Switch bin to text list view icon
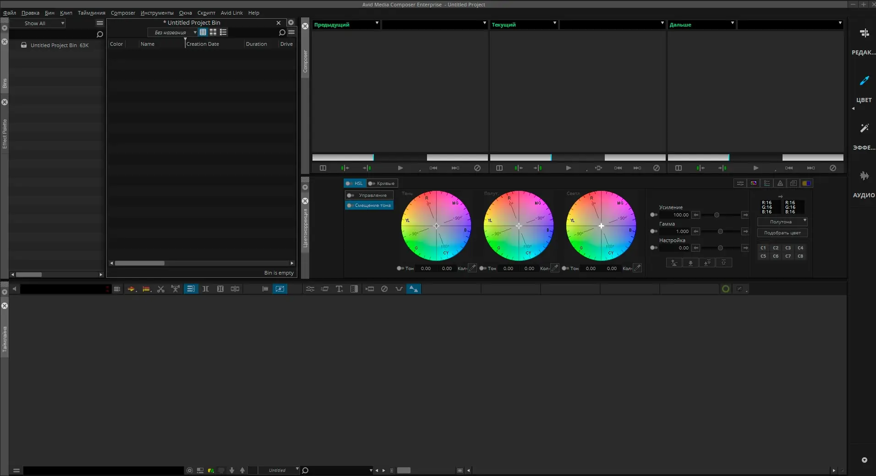This screenshot has width=876, height=476. click(x=203, y=32)
